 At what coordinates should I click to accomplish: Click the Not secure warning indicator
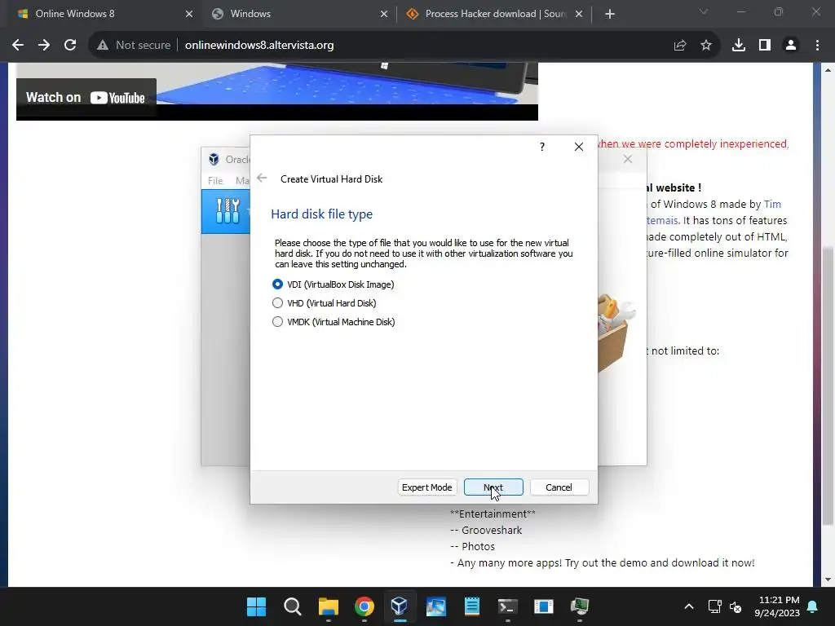(x=133, y=46)
